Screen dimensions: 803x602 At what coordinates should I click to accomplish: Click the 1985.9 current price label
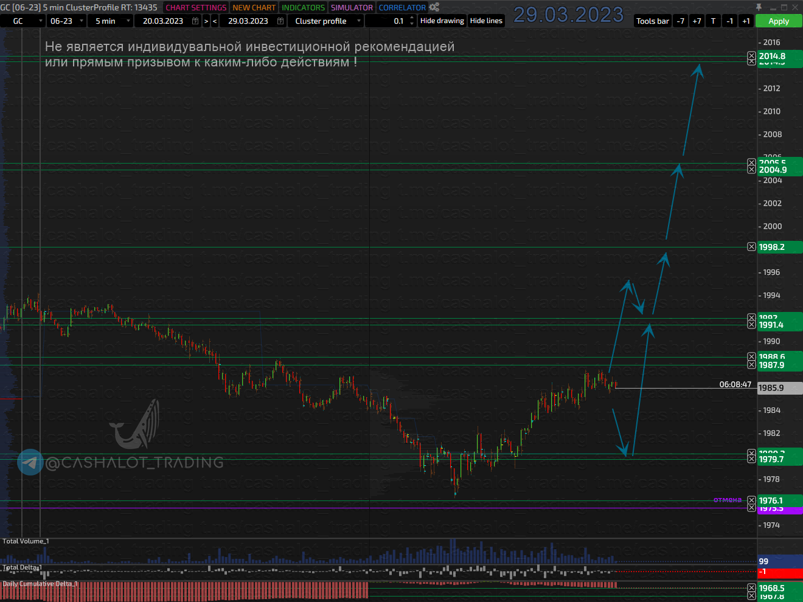[x=779, y=388]
